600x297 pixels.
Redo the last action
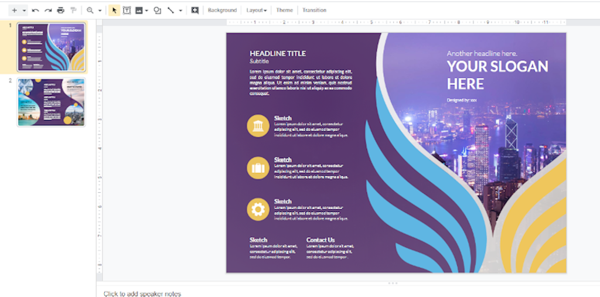coord(48,11)
